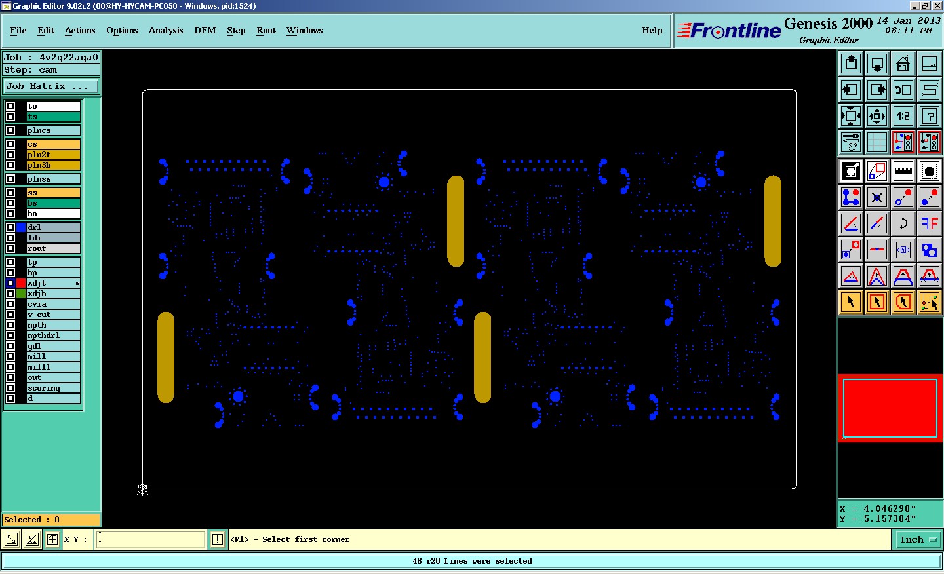Click the first traffic light layer icon
Viewport: 944px width, 574px height.
coord(903,142)
